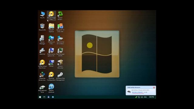Open the This PC desktop icon
This screenshot has height=109, width=194.
[42, 15]
